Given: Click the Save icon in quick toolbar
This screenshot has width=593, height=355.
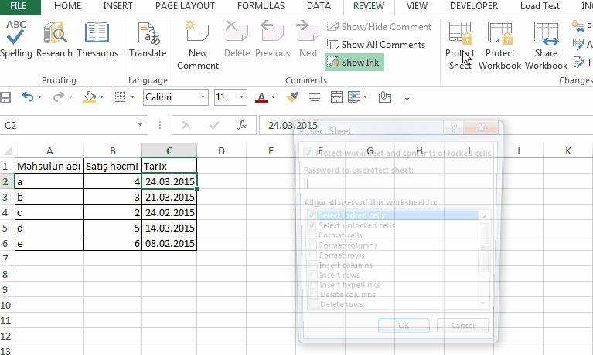Looking at the screenshot, I should [6, 97].
